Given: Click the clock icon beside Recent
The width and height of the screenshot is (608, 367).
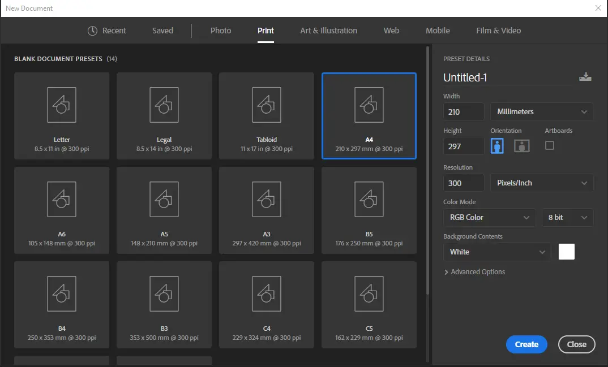Looking at the screenshot, I should (x=92, y=31).
